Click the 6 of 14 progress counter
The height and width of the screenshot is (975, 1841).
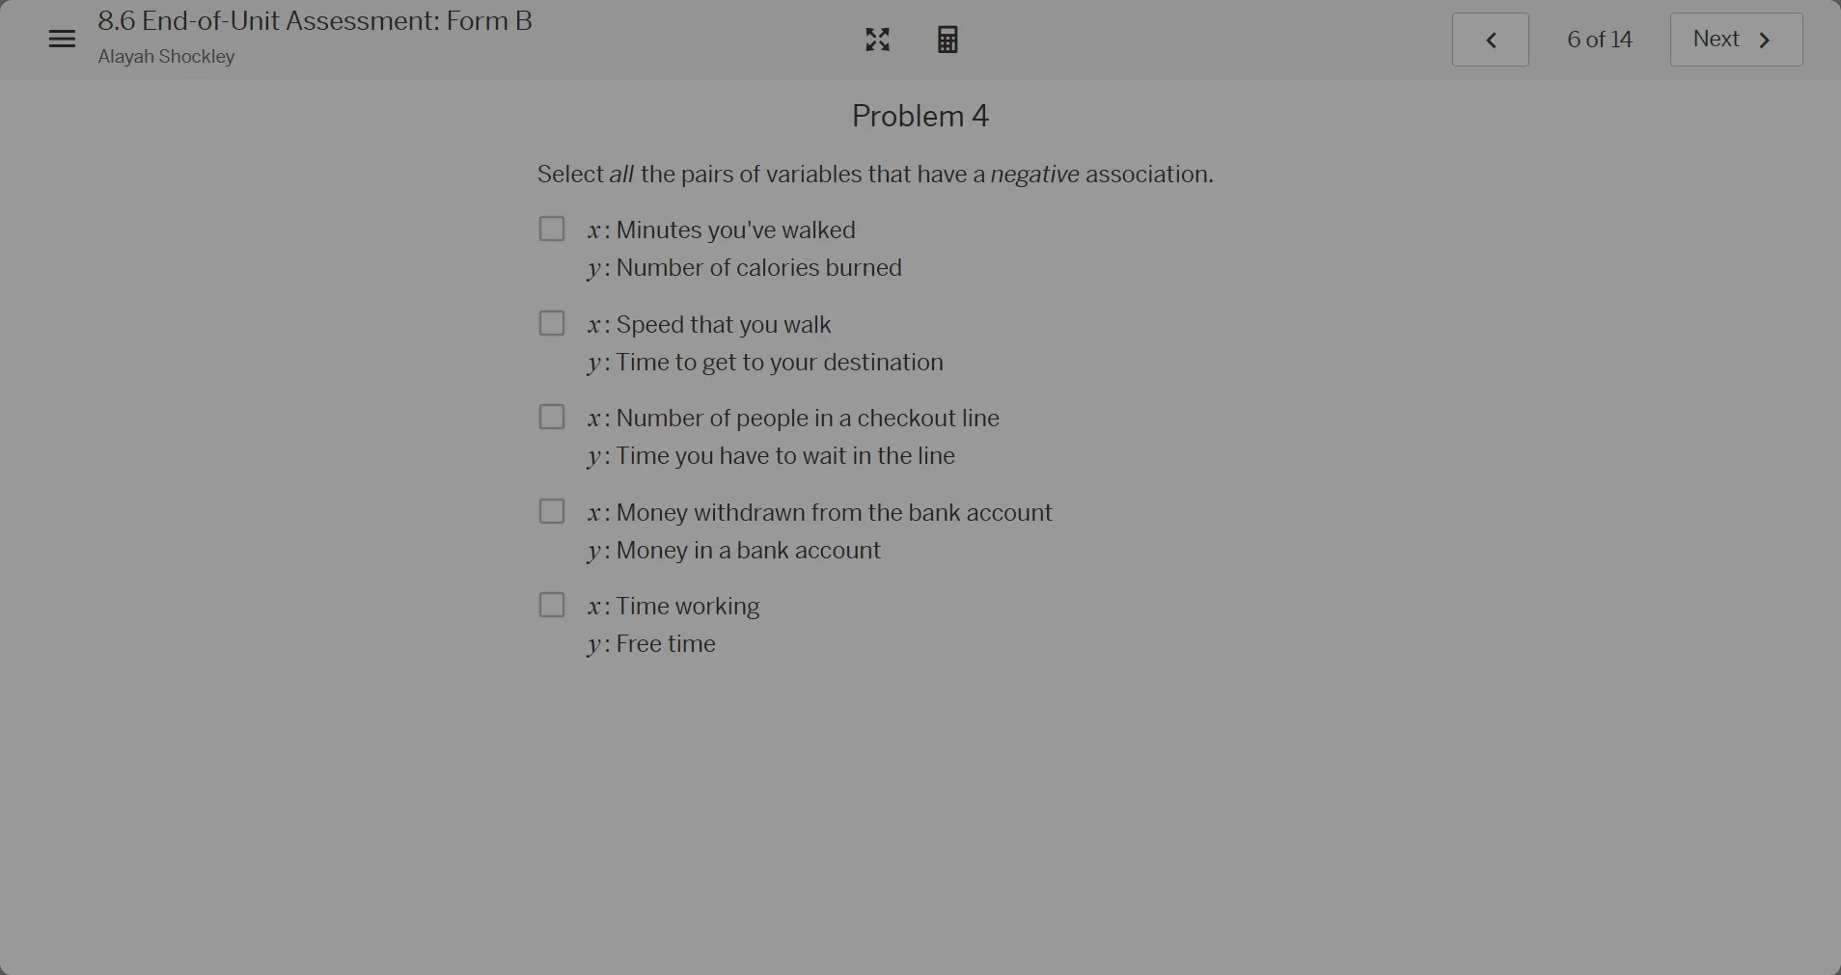click(x=1599, y=39)
